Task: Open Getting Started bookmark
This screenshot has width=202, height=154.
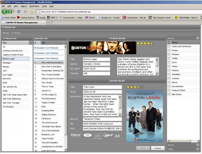Action: [x=25, y=18]
